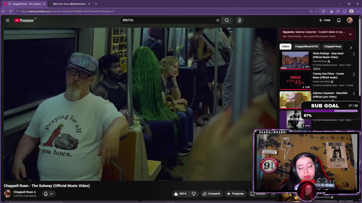Open browser profile avatar
This screenshot has height=203, width=362.
click(x=352, y=11)
